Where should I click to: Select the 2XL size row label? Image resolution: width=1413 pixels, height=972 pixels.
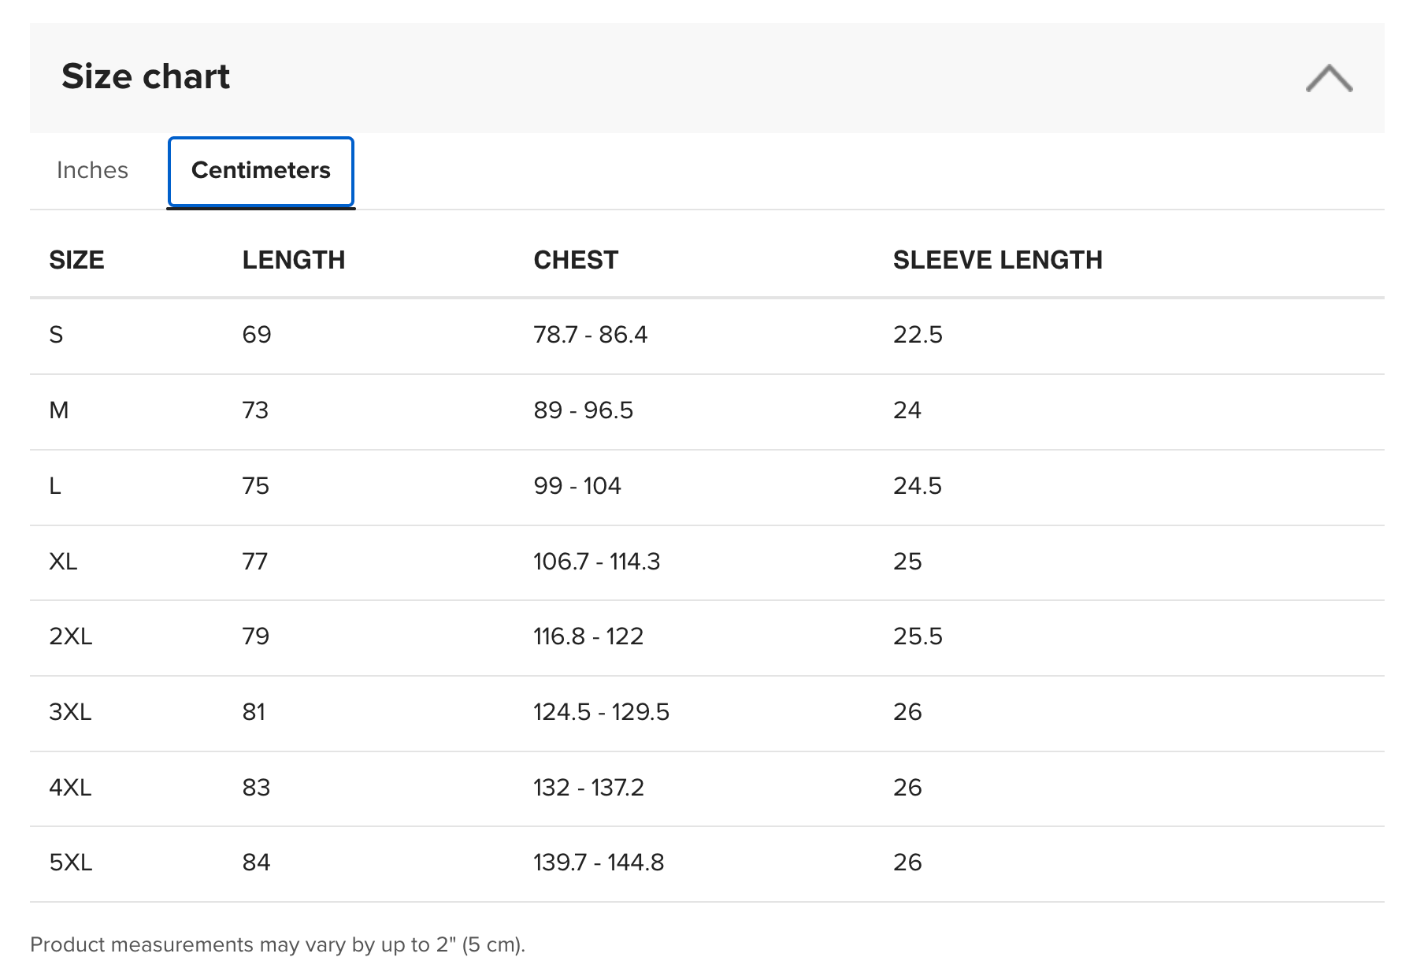(71, 636)
